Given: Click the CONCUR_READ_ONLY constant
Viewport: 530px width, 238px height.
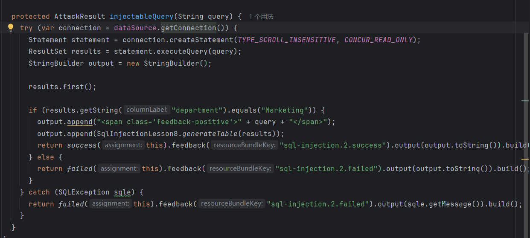Looking at the screenshot, I should pos(379,40).
